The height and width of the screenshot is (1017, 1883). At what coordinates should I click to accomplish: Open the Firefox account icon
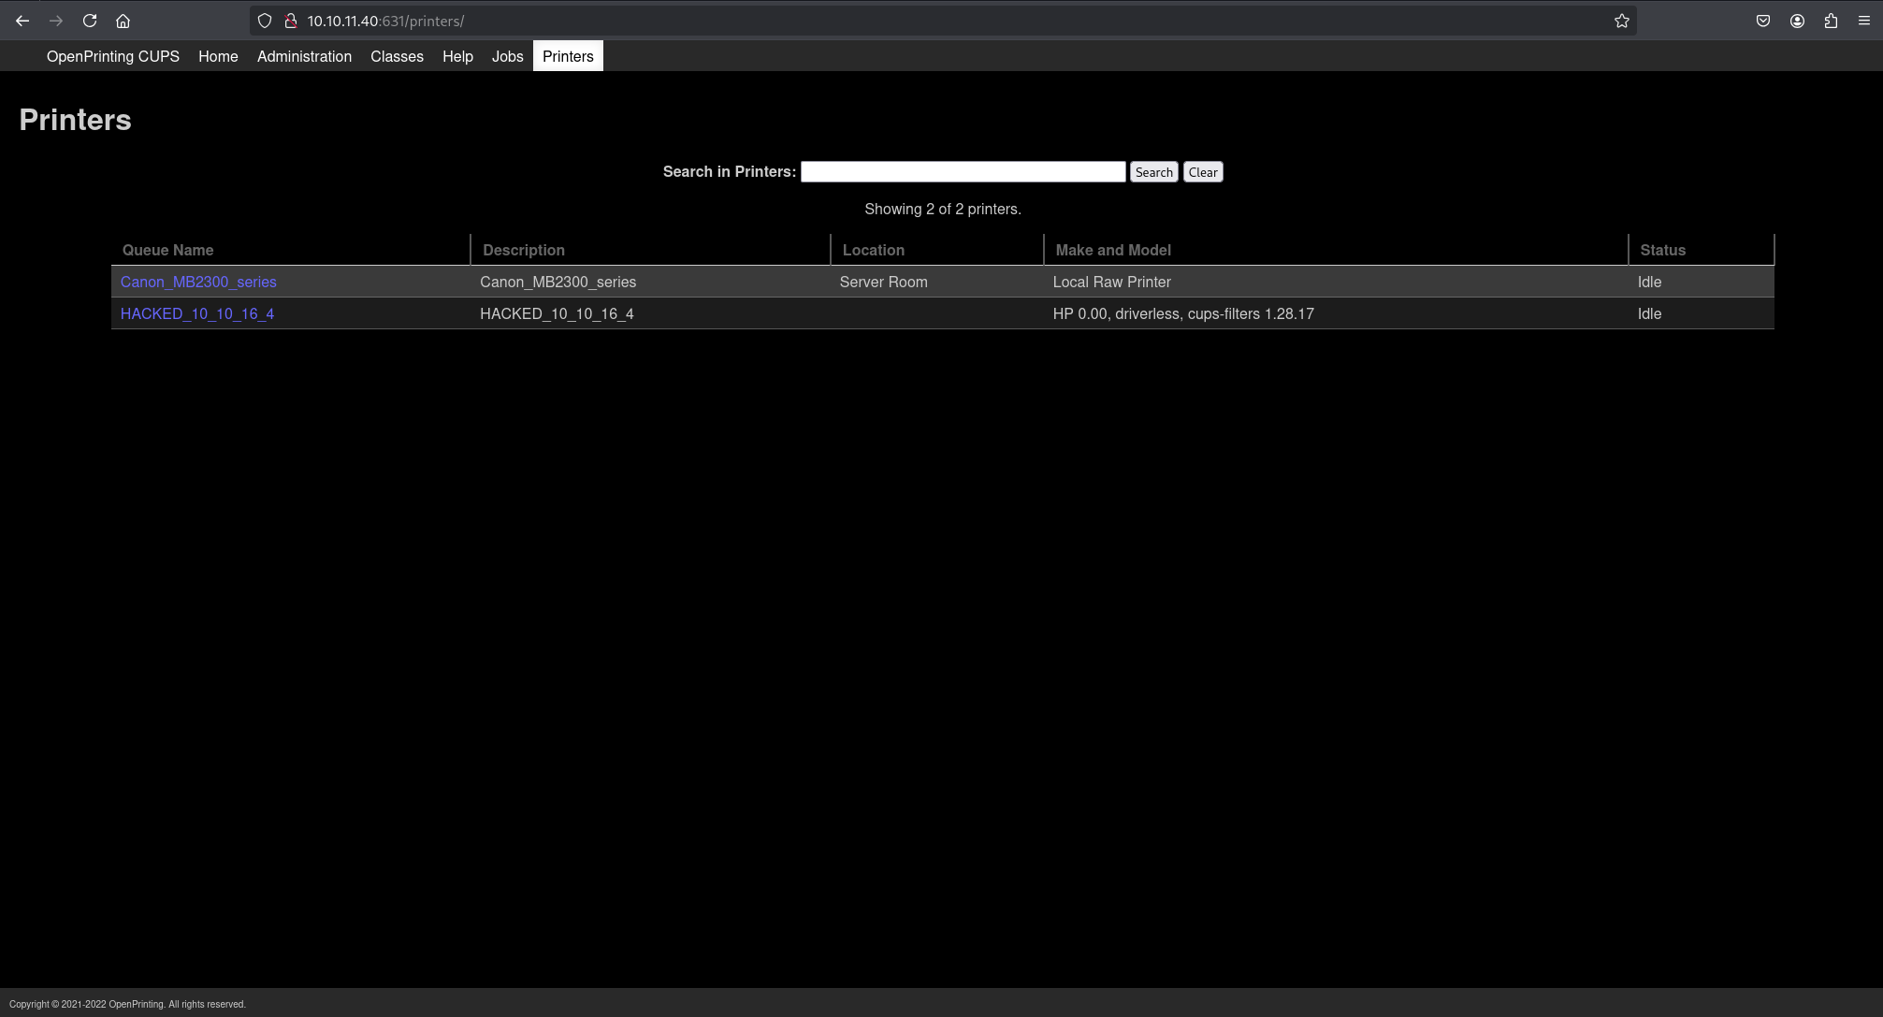(1796, 21)
